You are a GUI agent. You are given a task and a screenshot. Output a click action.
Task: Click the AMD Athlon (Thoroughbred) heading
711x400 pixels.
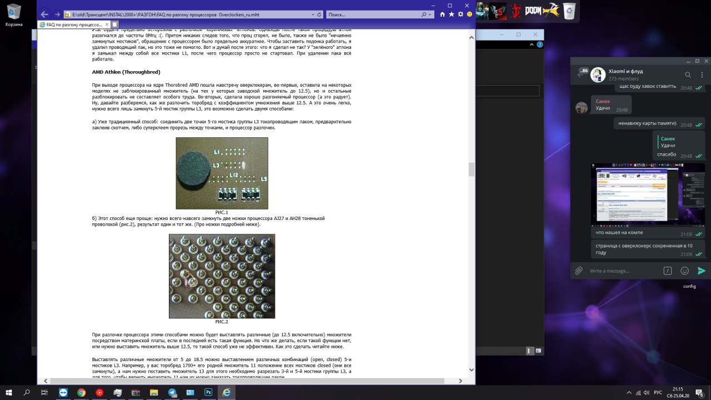(x=126, y=72)
